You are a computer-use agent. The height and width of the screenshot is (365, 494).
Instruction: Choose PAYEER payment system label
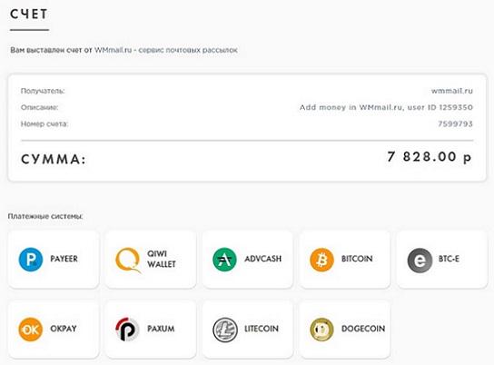pyautogui.click(x=64, y=259)
